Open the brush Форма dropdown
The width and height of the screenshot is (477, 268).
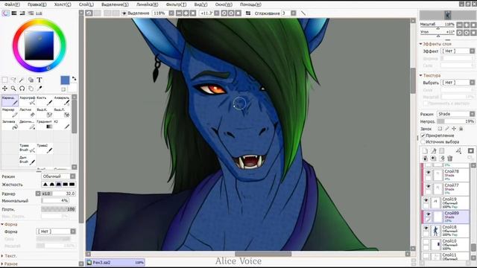click(x=56, y=232)
